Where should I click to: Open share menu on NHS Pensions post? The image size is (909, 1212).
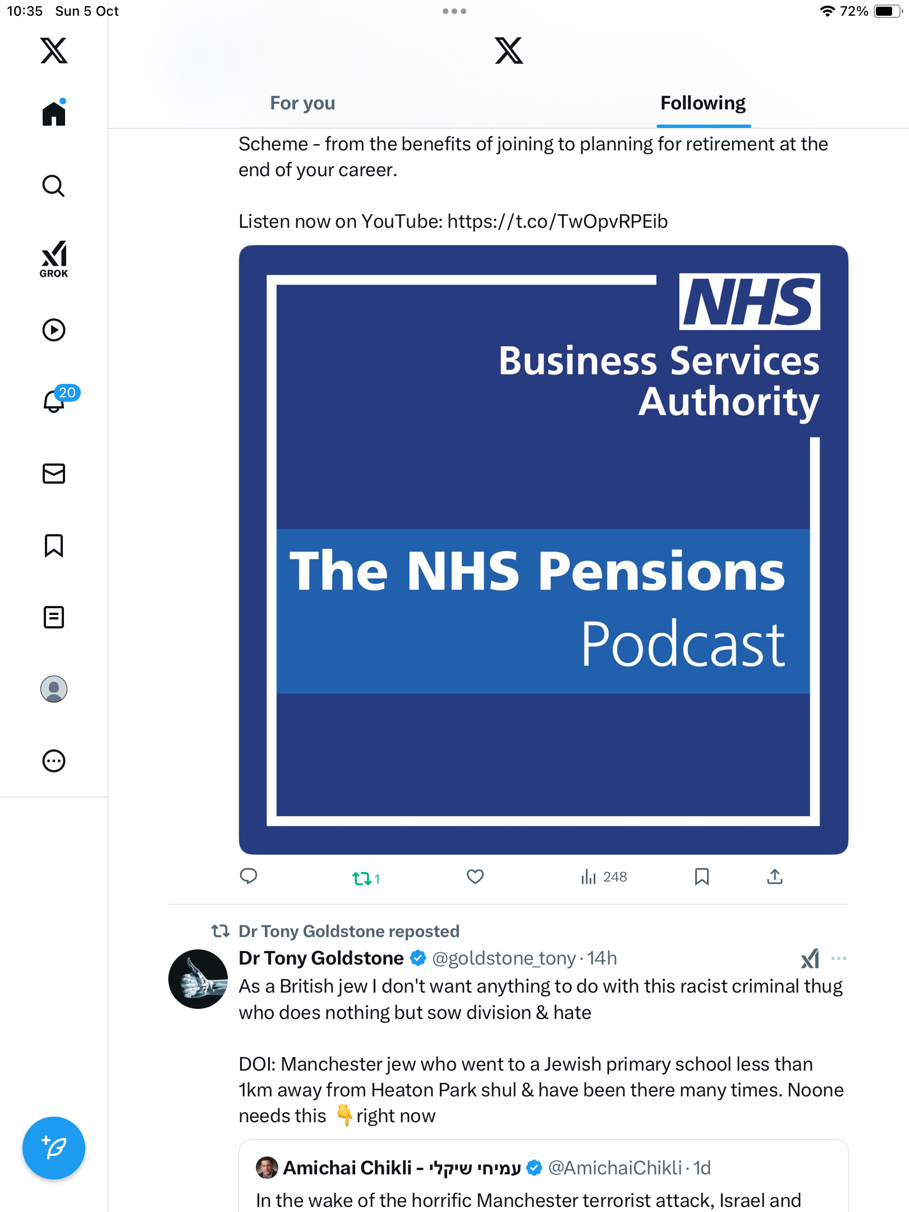point(775,876)
